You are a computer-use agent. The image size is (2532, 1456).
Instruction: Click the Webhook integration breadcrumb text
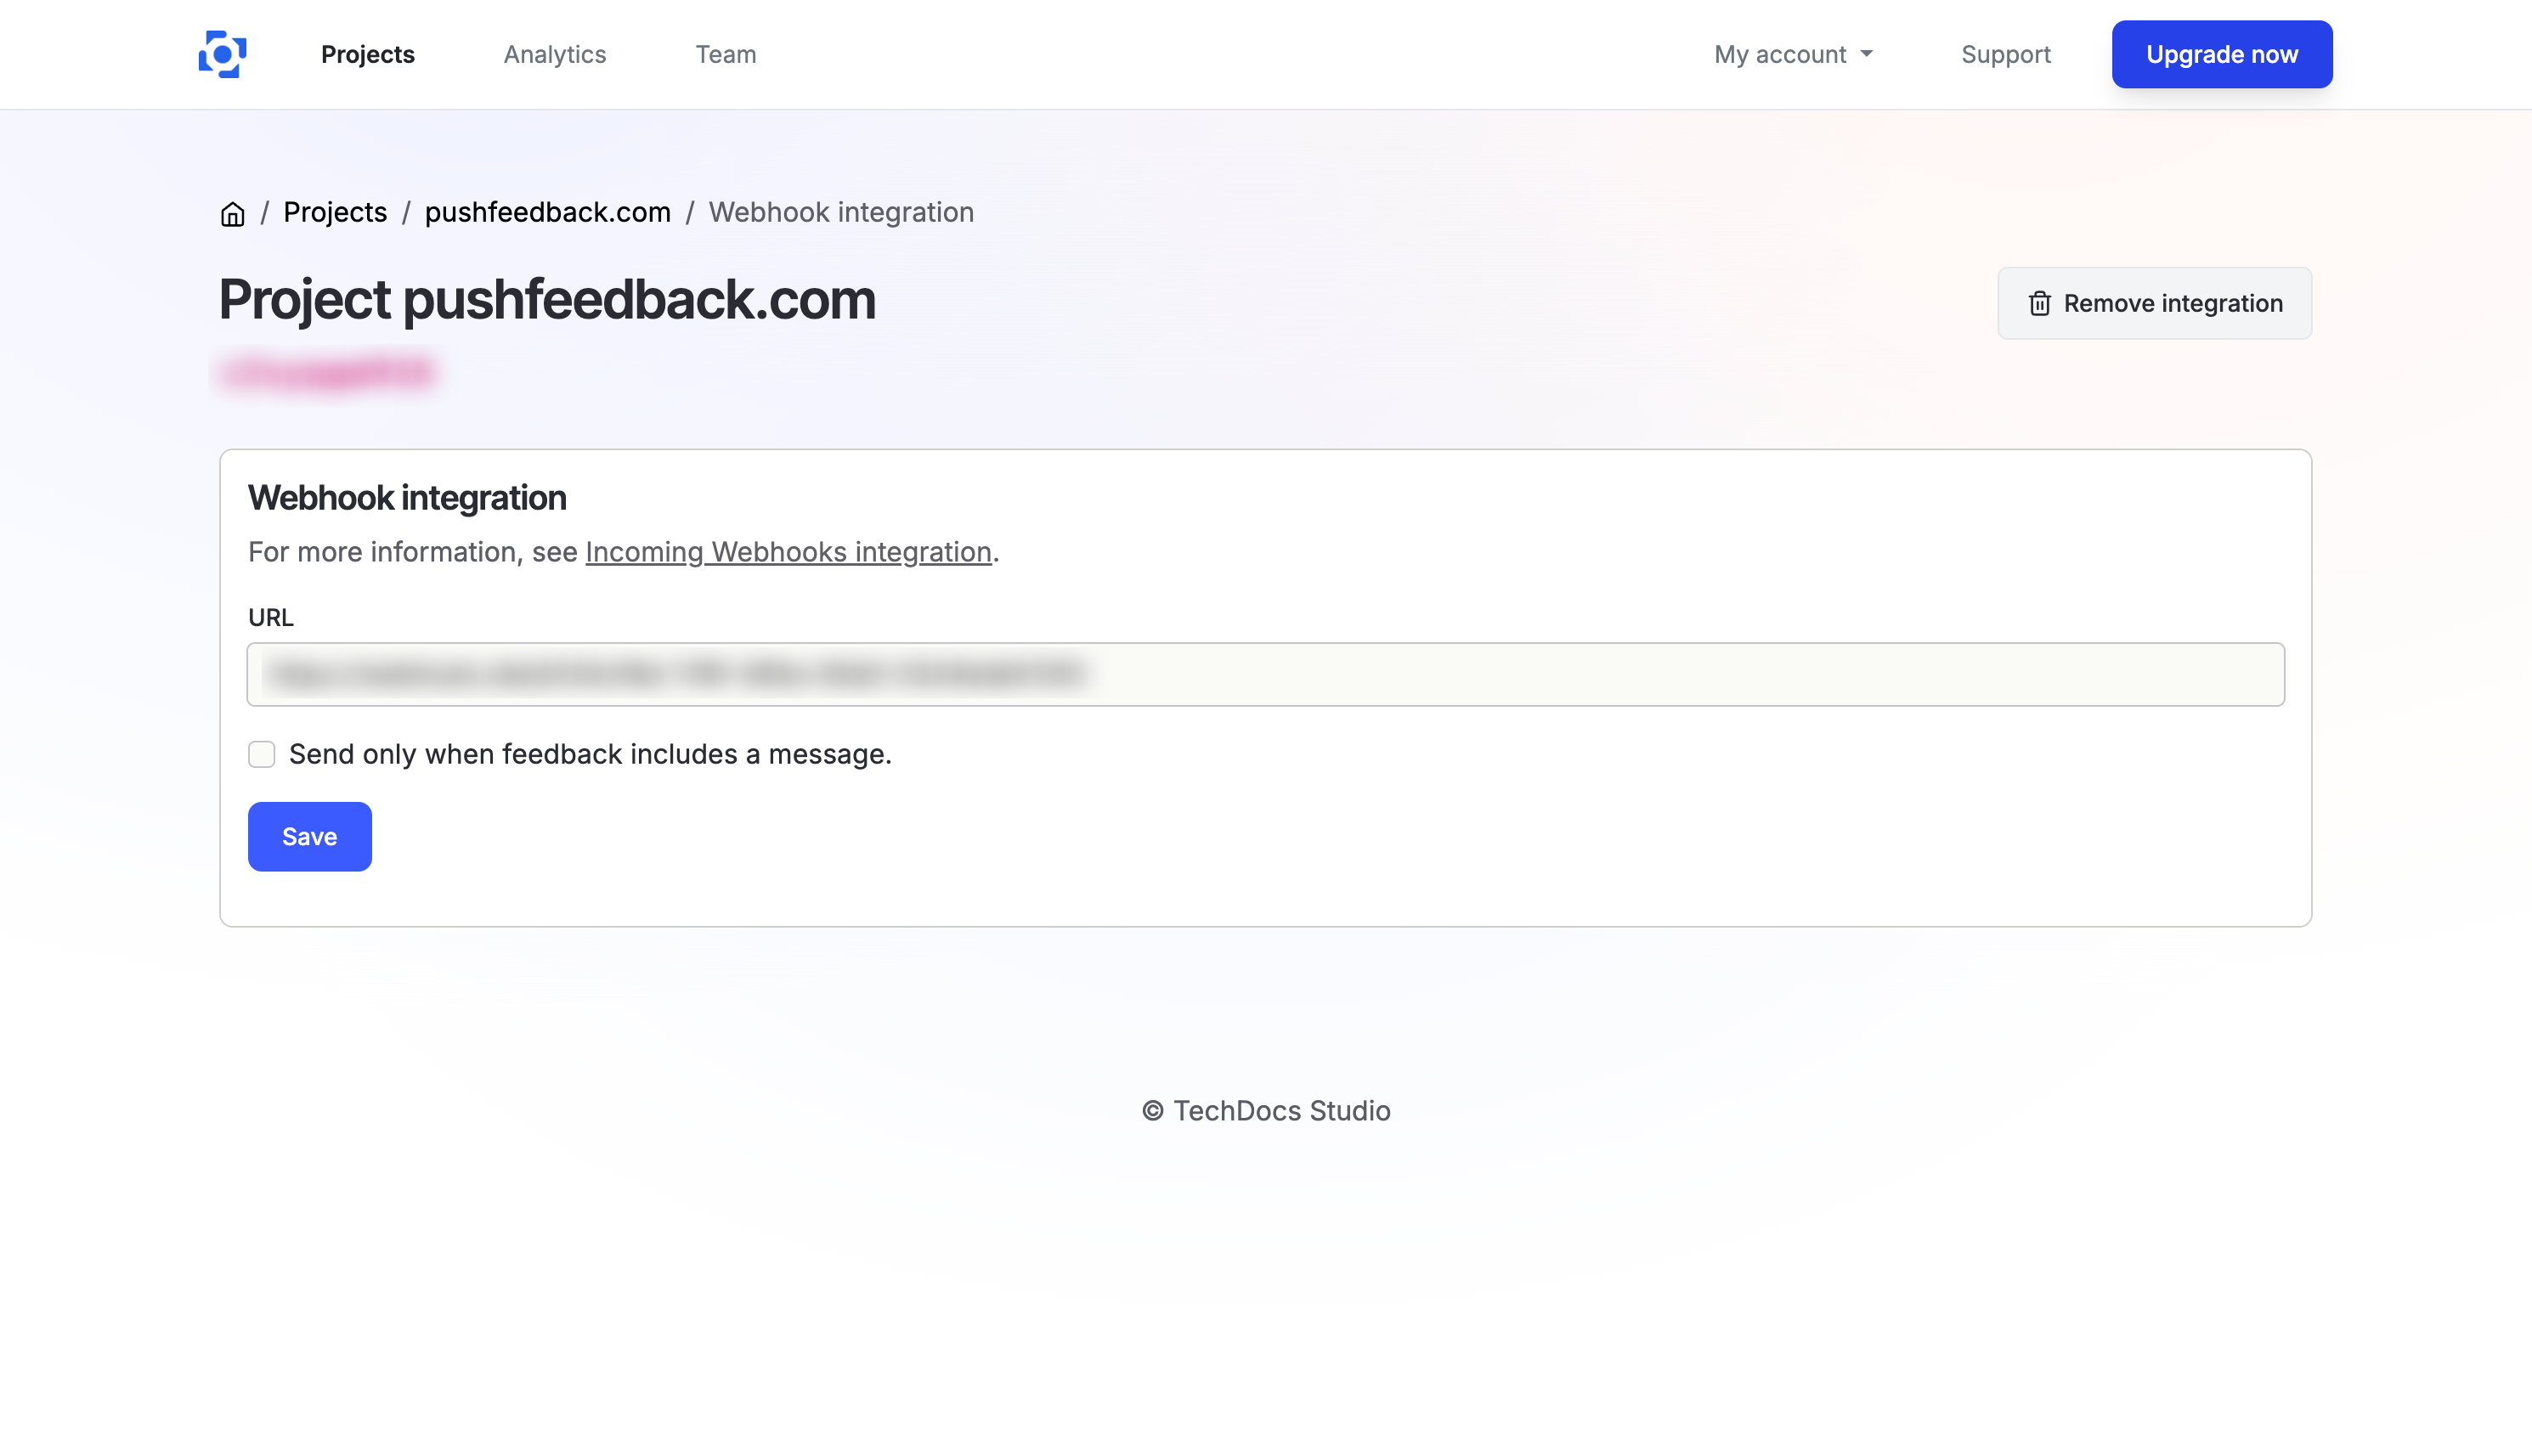(841, 212)
